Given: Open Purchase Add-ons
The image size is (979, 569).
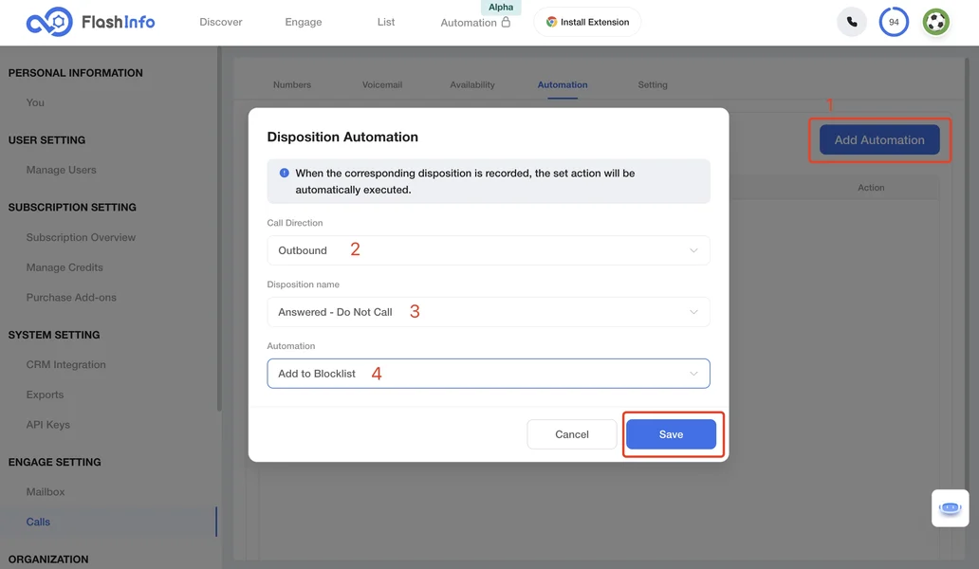Looking at the screenshot, I should pyautogui.click(x=71, y=297).
